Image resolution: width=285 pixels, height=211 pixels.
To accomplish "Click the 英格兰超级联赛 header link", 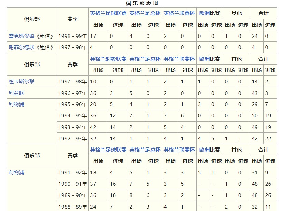I will pos(108,59).
